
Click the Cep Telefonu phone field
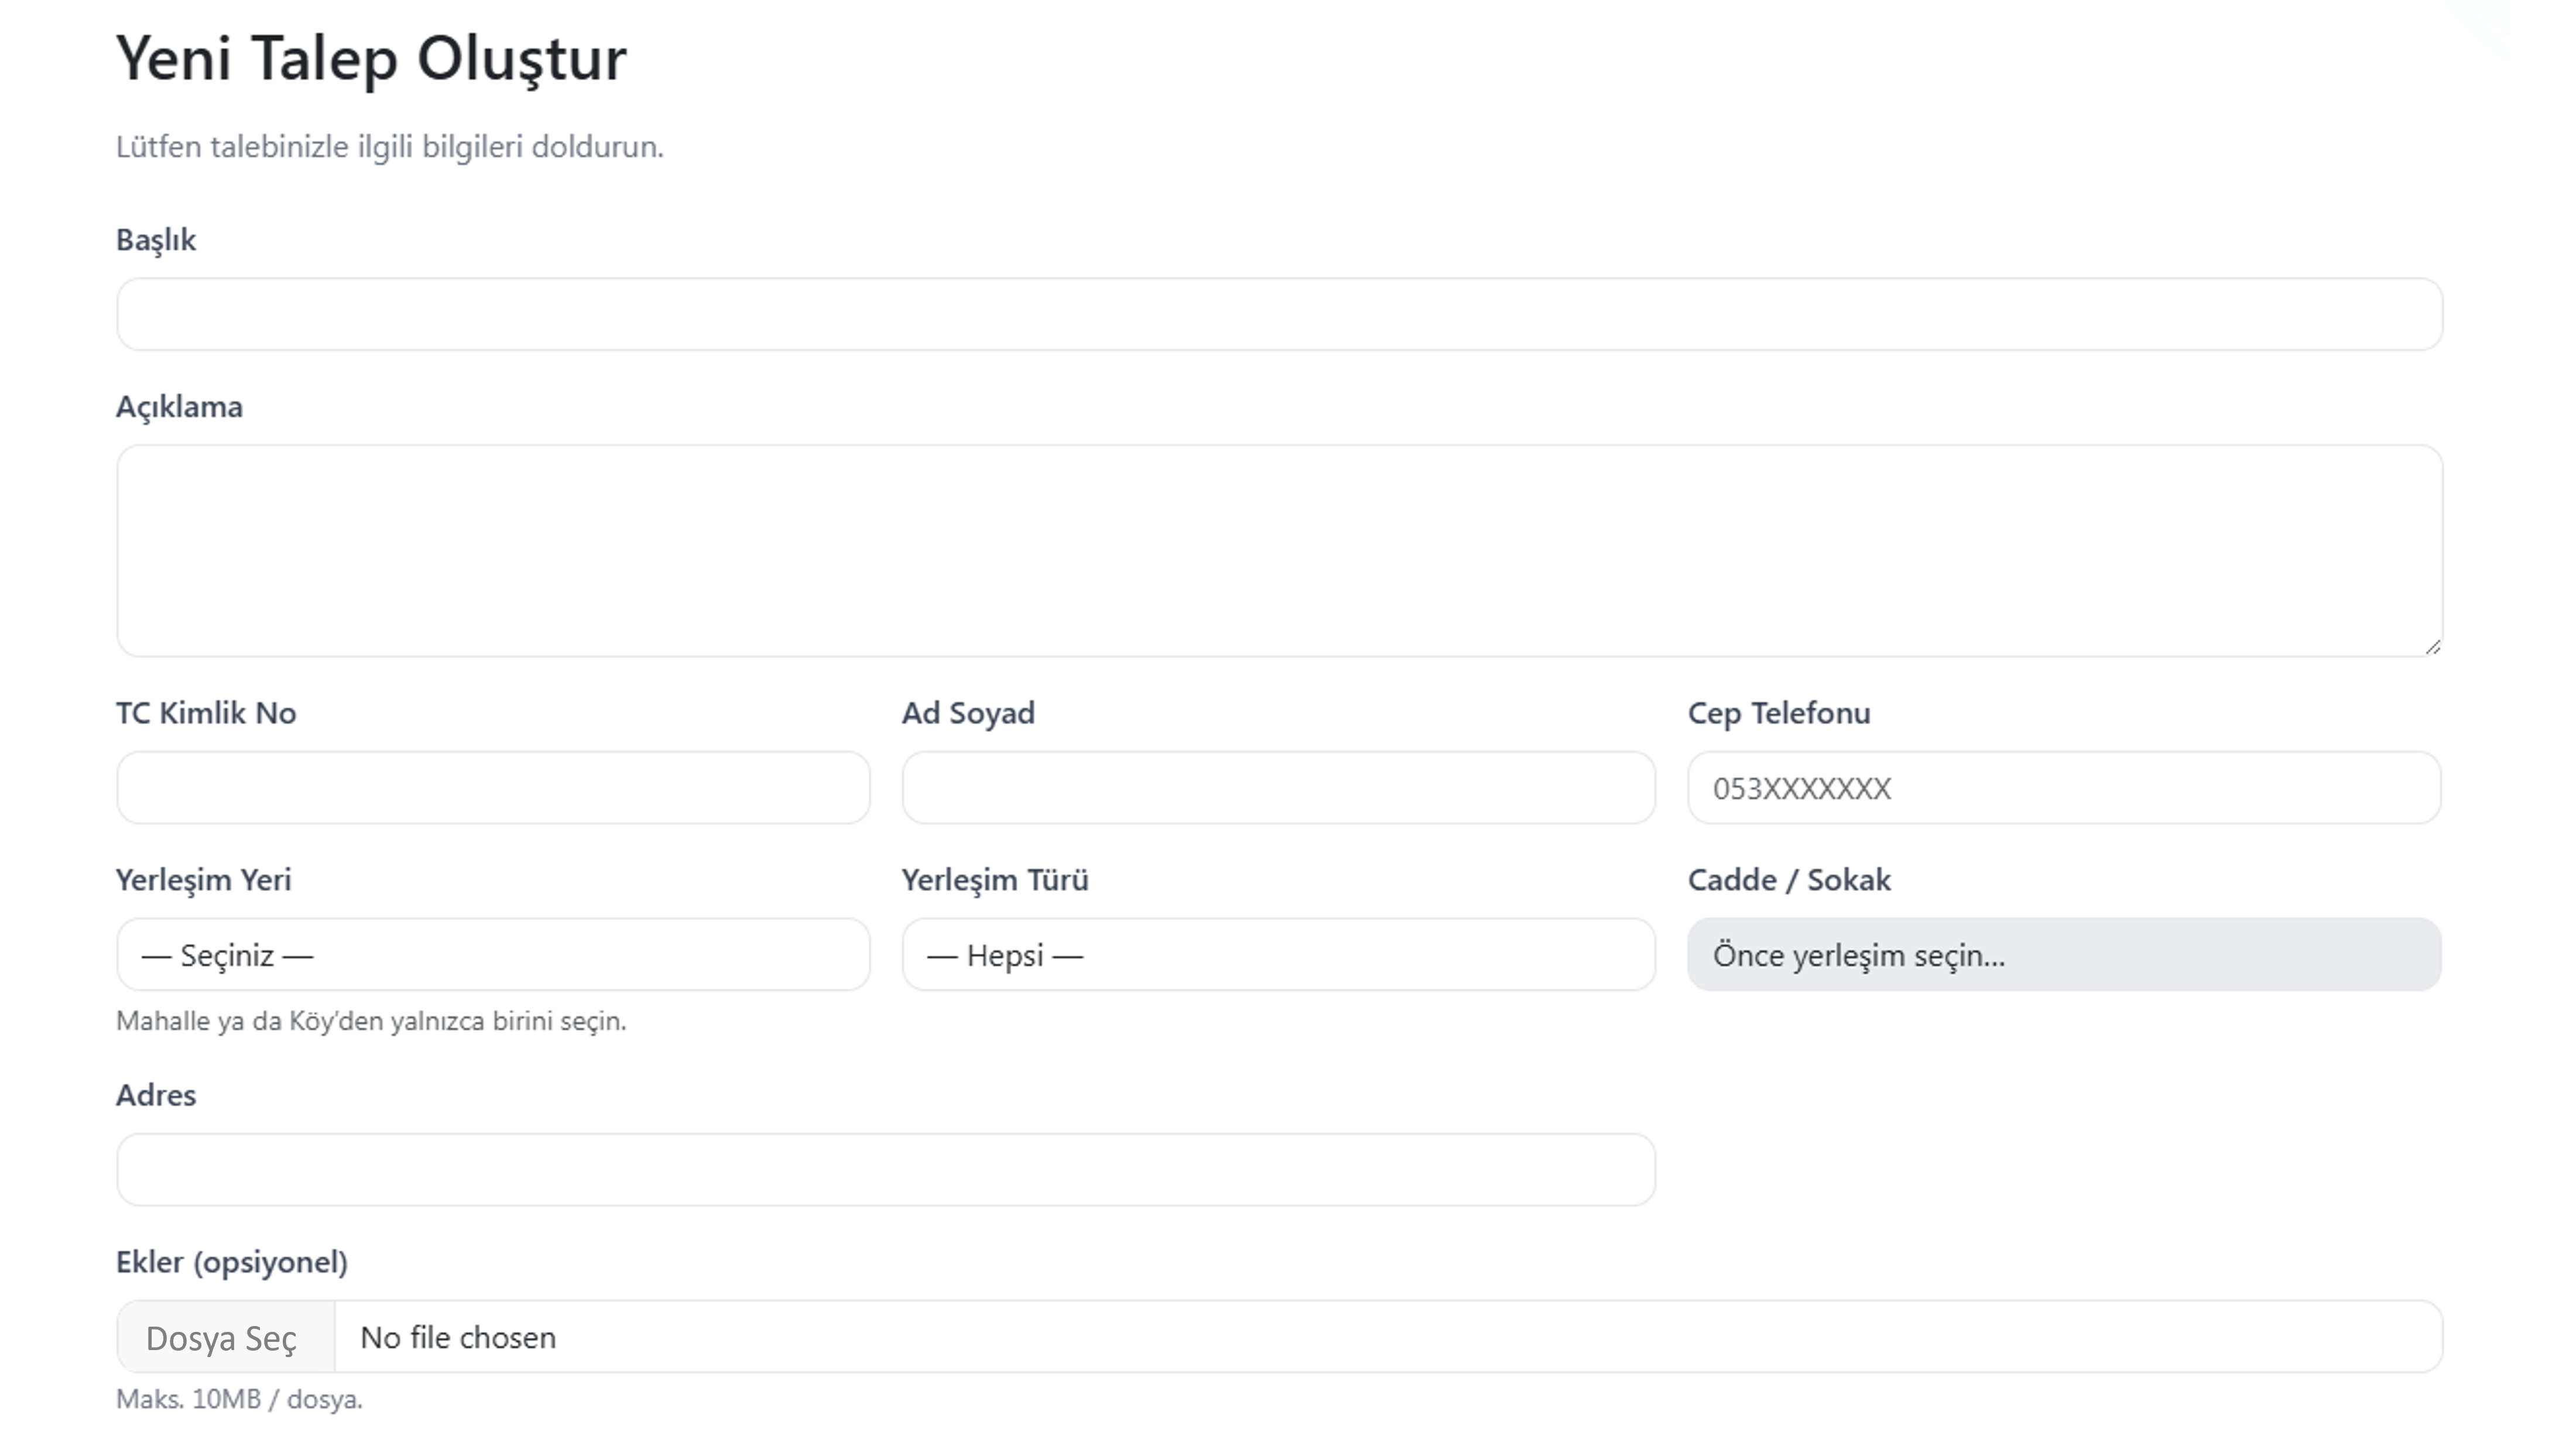pyautogui.click(x=2063, y=788)
